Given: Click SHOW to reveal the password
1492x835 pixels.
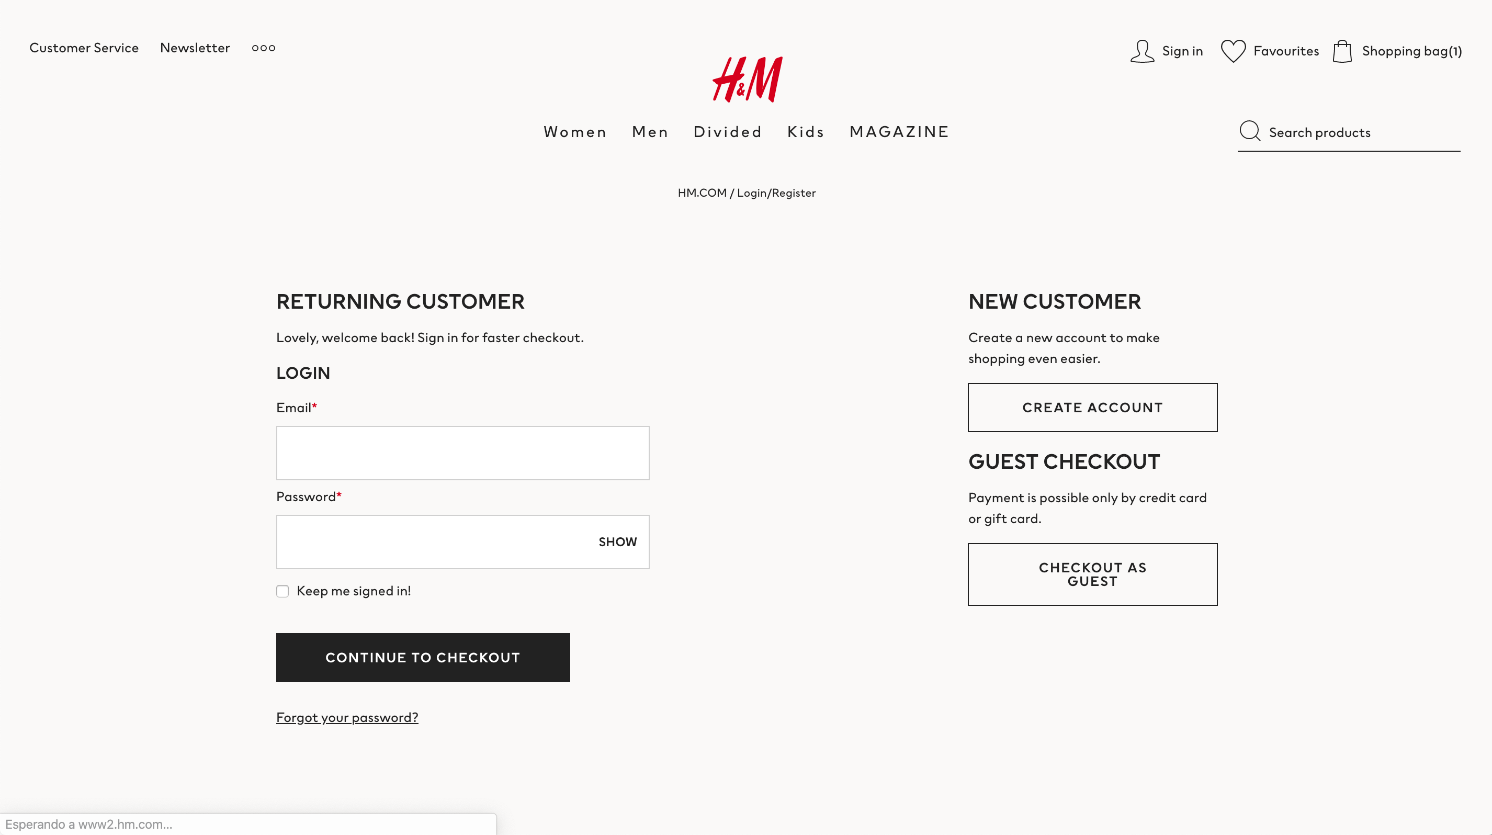Looking at the screenshot, I should pyautogui.click(x=617, y=541).
